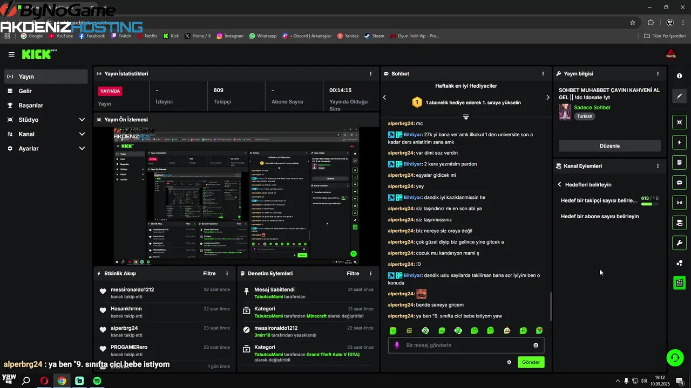The height and width of the screenshot is (388, 691).
Task: Open Etkinlik Akışı Filtre dropdown
Action: 209,273
